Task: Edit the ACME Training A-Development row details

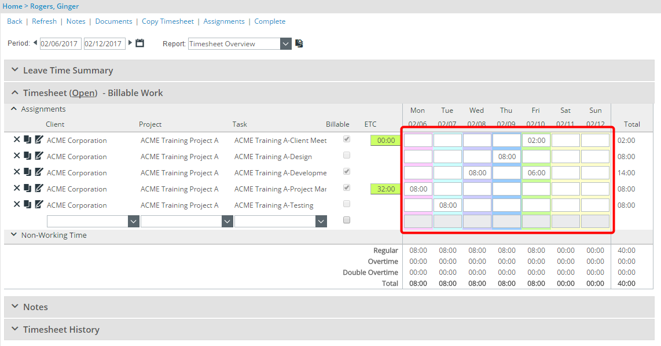Action: pyautogui.click(x=39, y=172)
